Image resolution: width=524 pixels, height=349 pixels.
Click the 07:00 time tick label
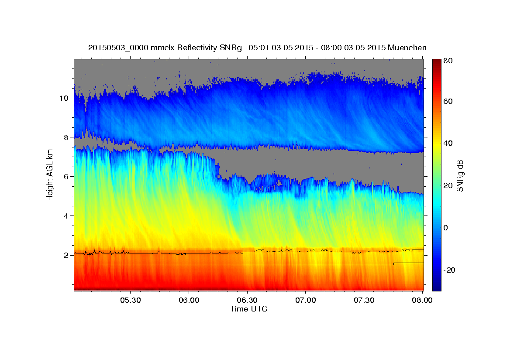pos(306,300)
